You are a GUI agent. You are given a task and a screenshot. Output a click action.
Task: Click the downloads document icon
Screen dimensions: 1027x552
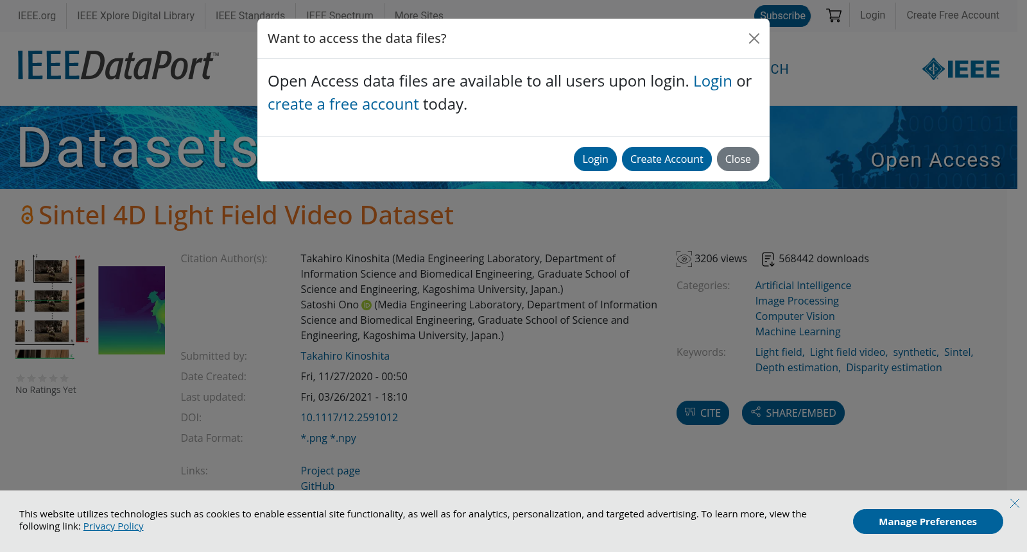[768, 259]
